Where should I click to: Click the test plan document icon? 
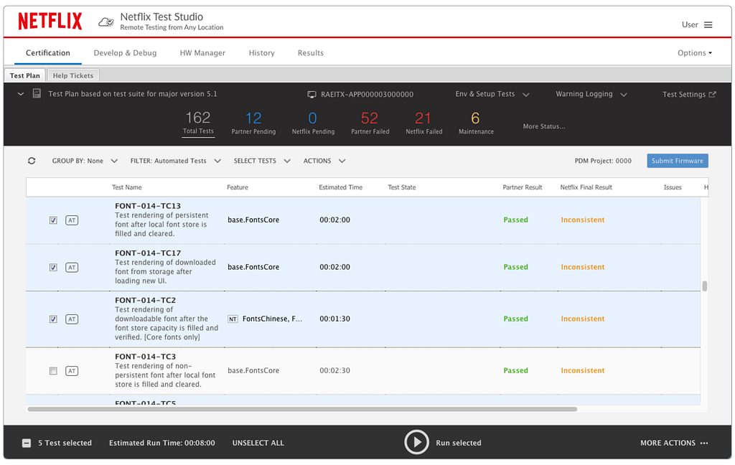click(37, 93)
